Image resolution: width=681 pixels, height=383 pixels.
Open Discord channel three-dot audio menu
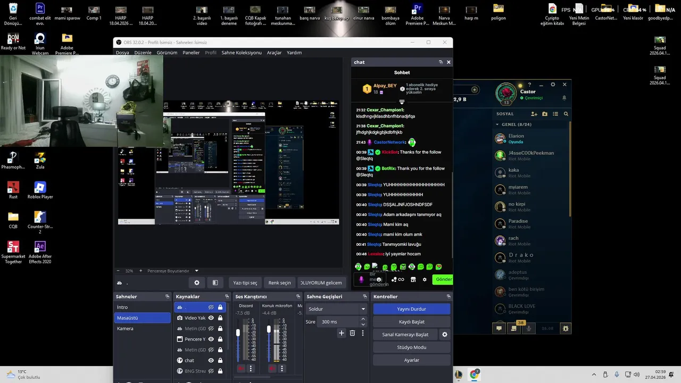click(x=251, y=368)
